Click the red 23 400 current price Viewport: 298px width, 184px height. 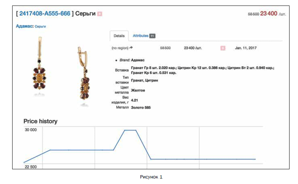coord(268,14)
